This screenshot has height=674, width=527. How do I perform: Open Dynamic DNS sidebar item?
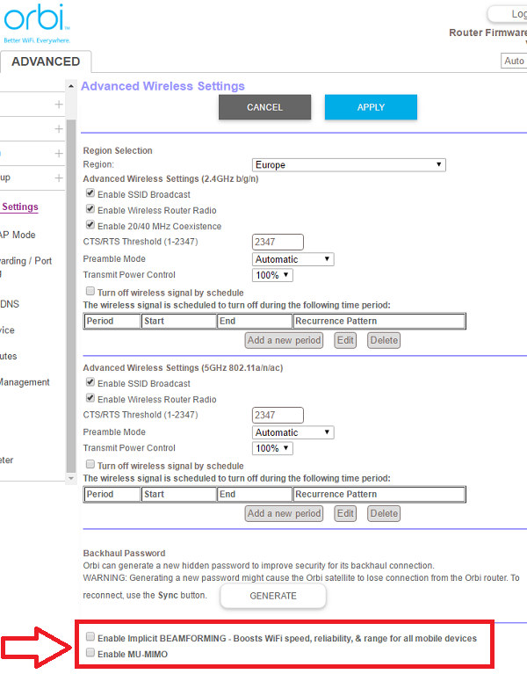pyautogui.click(x=10, y=304)
